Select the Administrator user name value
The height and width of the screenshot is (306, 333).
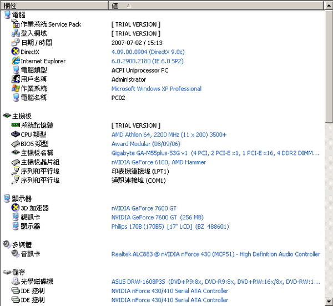tap(129, 79)
